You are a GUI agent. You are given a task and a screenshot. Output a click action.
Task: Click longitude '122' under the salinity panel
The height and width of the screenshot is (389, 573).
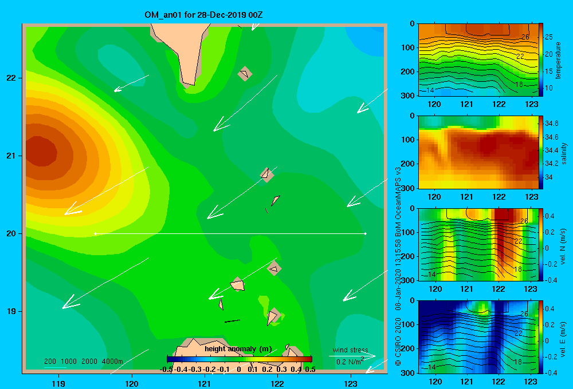pos(499,197)
